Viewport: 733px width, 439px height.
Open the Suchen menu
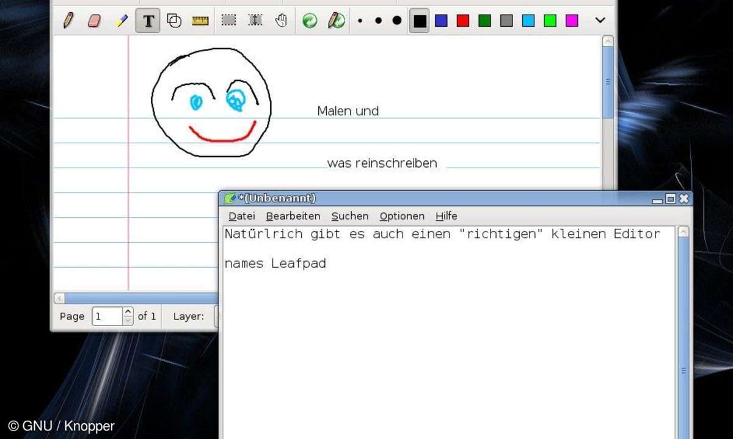point(350,216)
